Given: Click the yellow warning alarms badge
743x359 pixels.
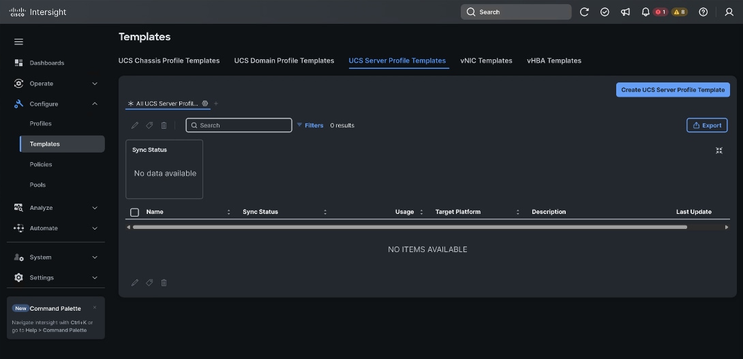Looking at the screenshot, I should click(x=680, y=12).
